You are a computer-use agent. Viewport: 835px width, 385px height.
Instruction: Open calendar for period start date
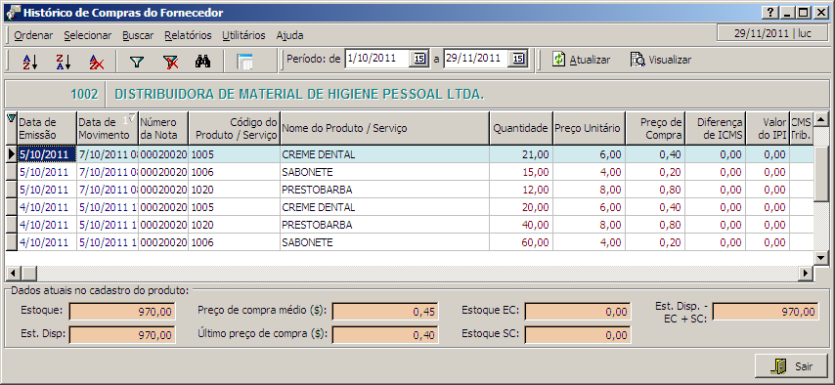(418, 59)
